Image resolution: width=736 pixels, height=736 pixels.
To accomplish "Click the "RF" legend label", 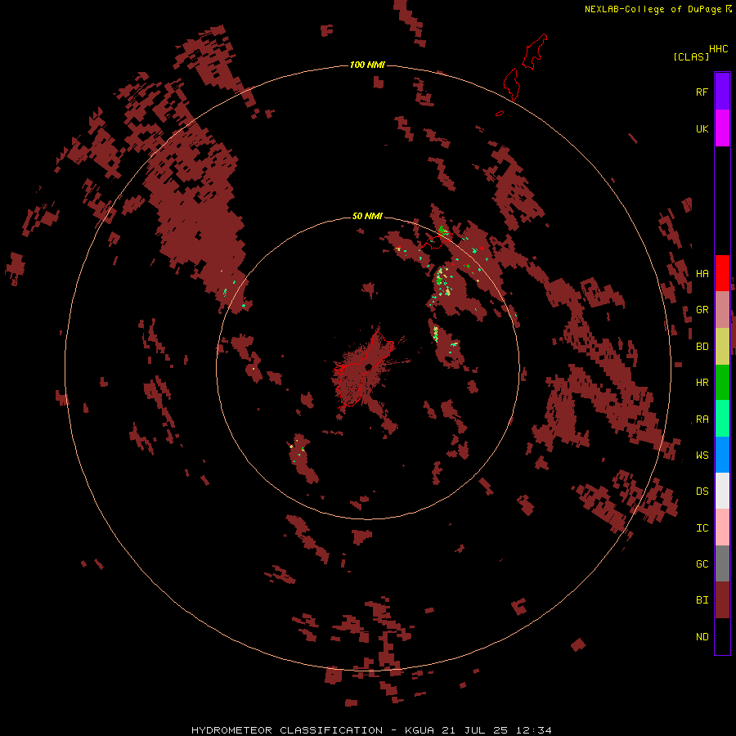I will pyautogui.click(x=702, y=92).
